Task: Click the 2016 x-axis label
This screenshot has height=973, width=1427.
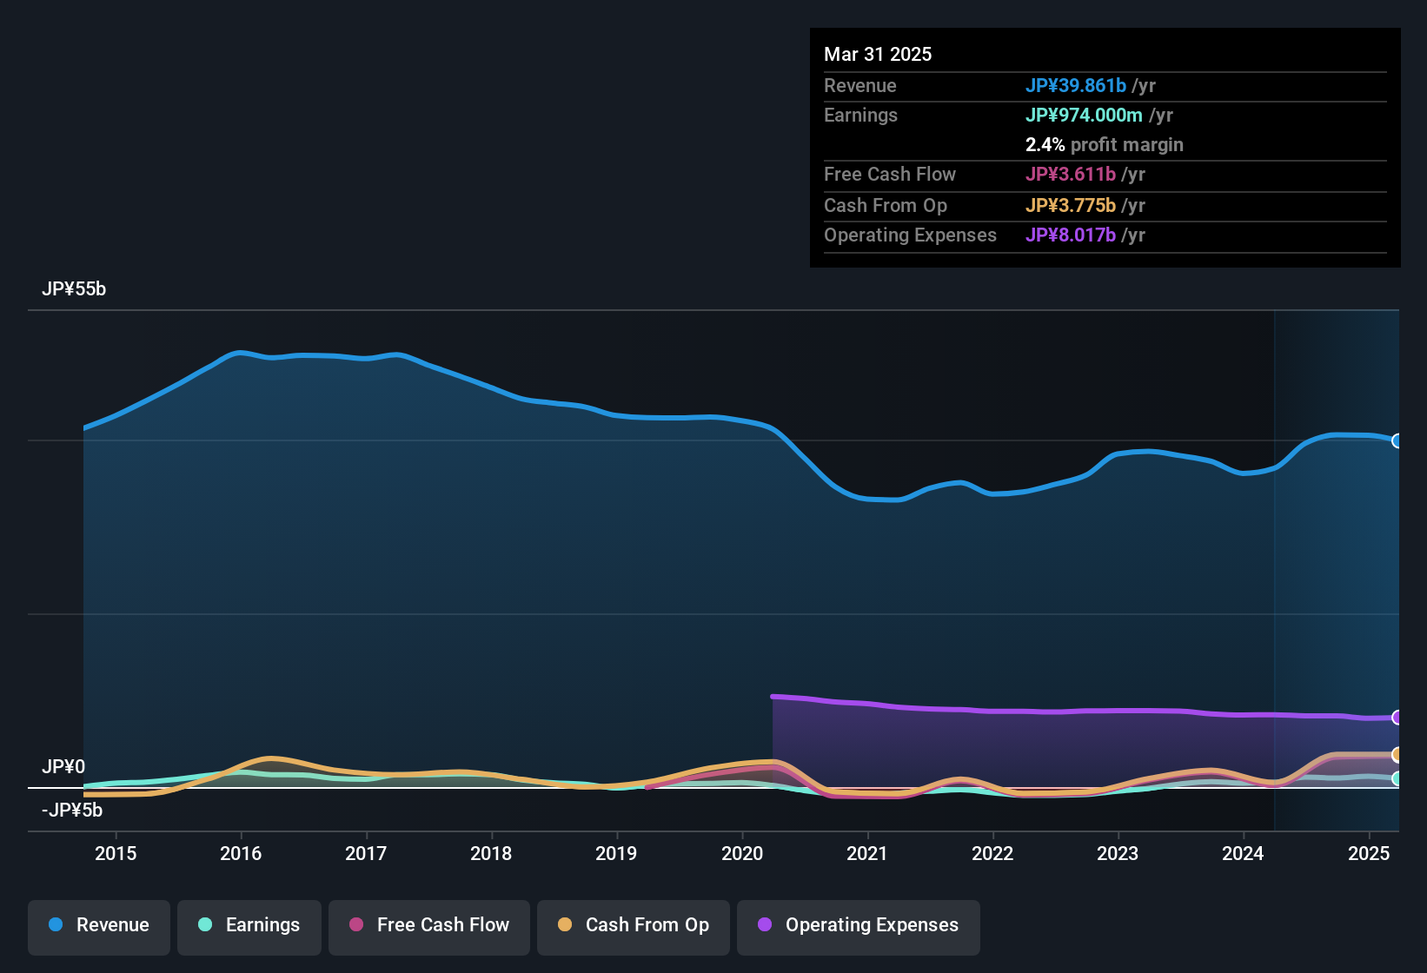Action: coord(241,853)
